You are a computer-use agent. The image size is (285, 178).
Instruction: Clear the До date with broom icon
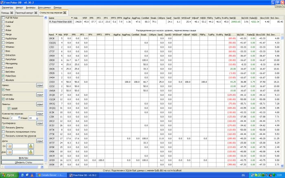tap(31, 152)
